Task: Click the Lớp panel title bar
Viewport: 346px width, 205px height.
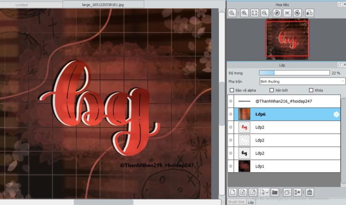Action: pos(282,65)
